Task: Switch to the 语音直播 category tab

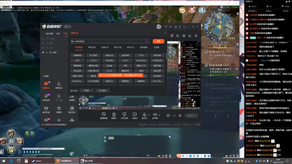Action: 143,47
